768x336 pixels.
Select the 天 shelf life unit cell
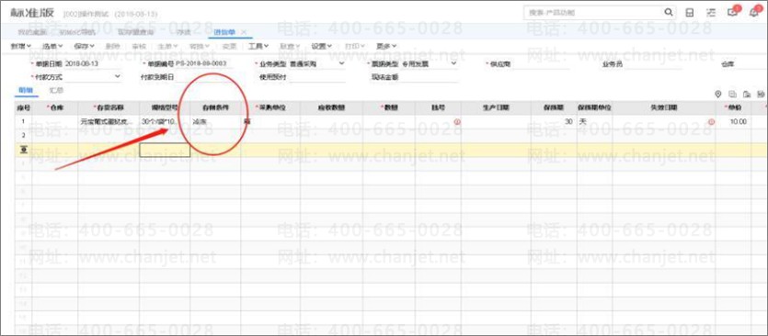[x=594, y=121]
